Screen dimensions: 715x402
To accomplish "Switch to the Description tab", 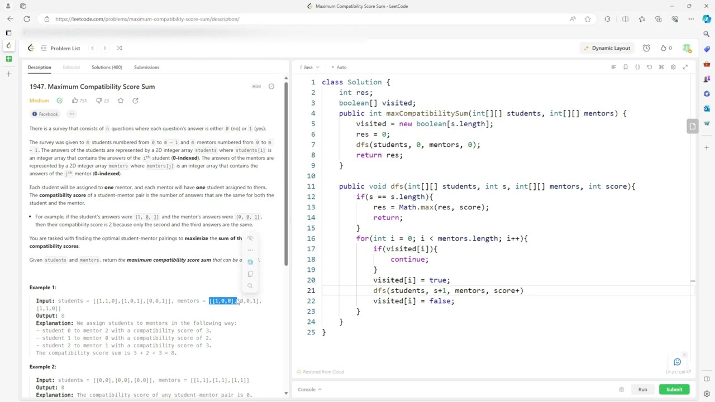I will [x=40, y=67].
